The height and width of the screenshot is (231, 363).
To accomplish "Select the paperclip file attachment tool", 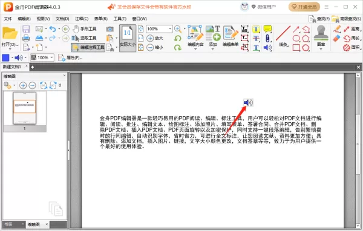I will pyautogui.click(x=267, y=38).
